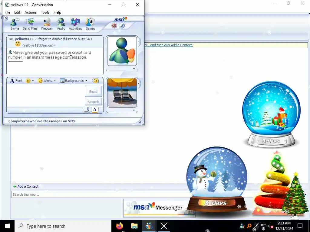The image size is (310, 232).
Task: Click the 'Never give out your password' notice
Action: (x=50, y=55)
